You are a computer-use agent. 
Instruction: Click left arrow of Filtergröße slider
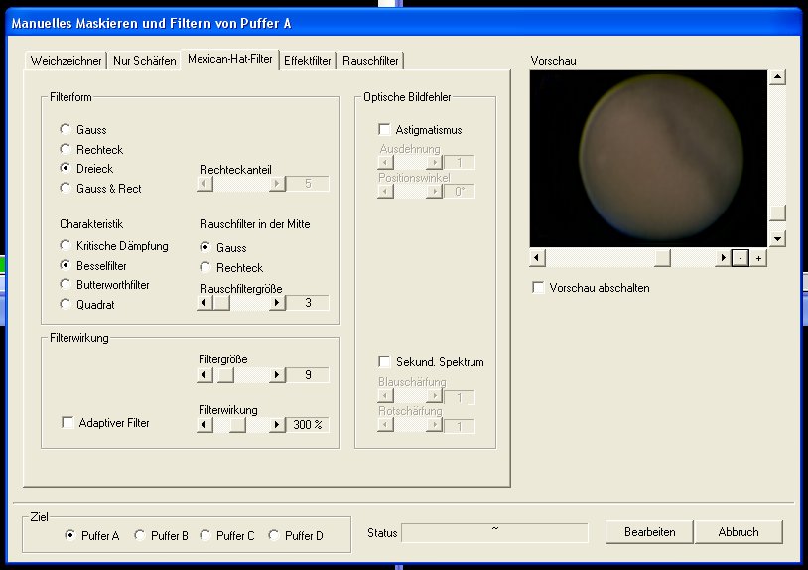(204, 375)
